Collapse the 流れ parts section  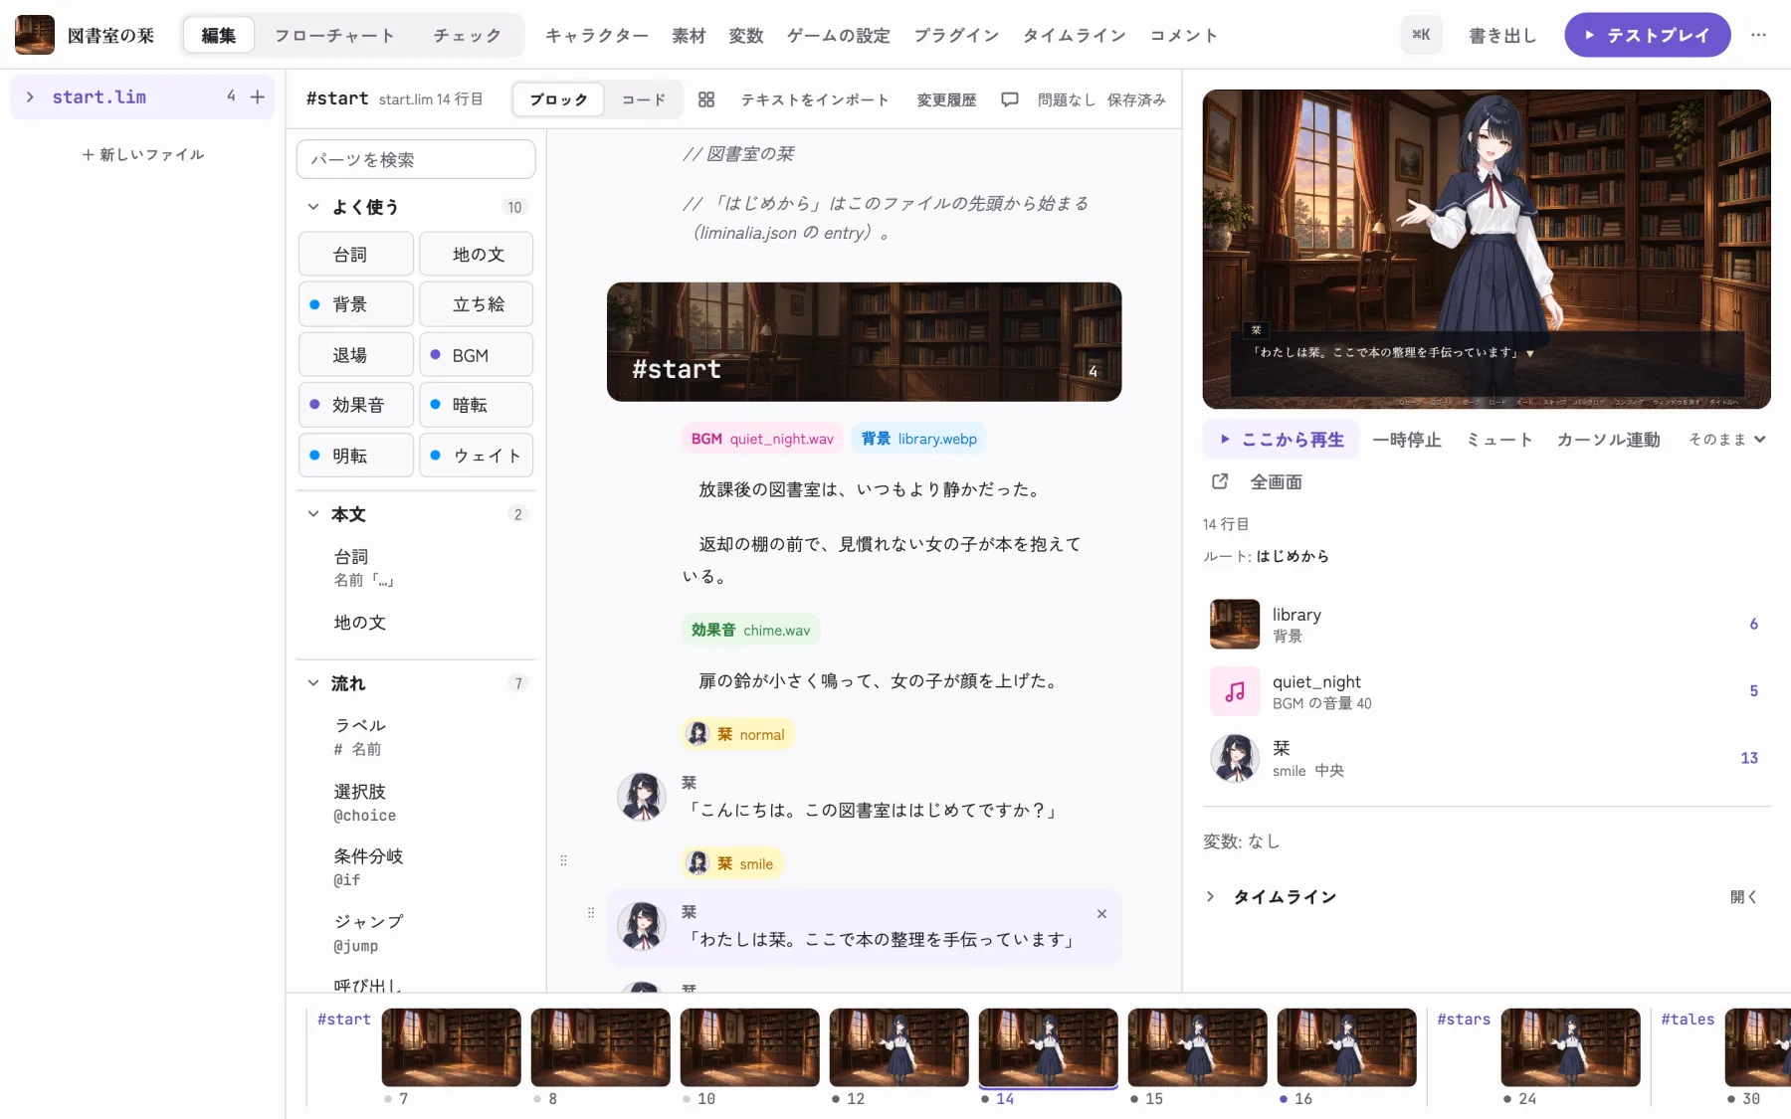click(313, 683)
